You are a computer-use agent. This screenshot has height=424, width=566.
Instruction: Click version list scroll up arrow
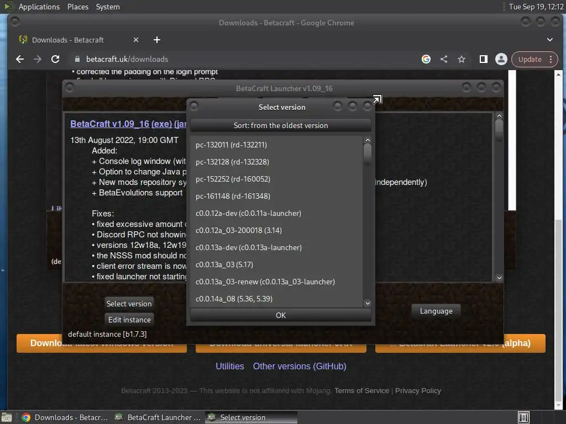[368, 140]
